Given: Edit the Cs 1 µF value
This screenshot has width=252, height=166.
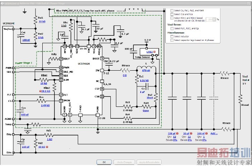Looking at the screenshot, I should [142, 92].
